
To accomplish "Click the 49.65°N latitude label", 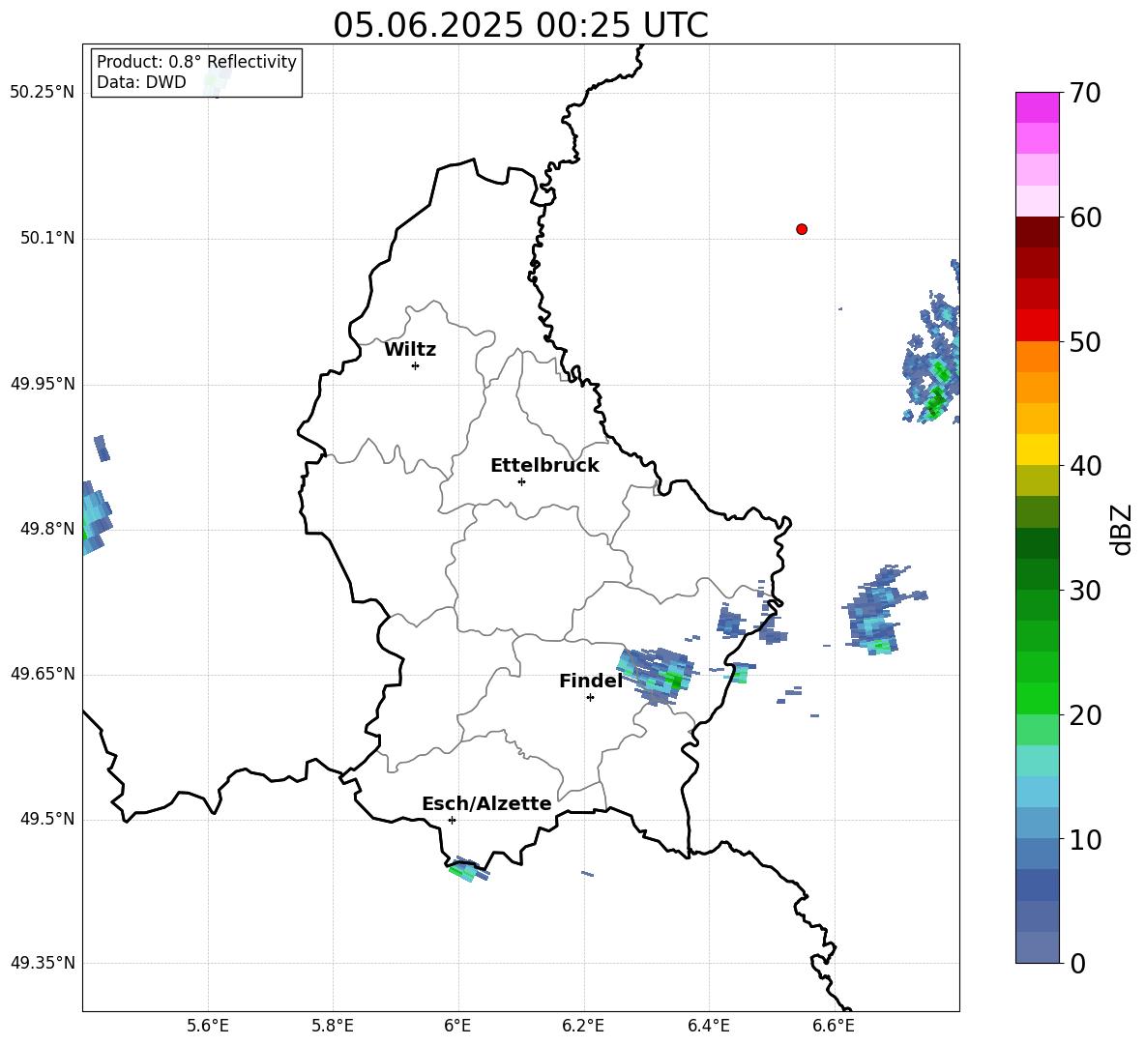I will coord(43,674).
